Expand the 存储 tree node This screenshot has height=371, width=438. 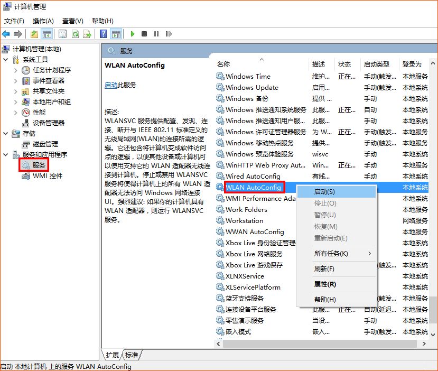point(5,134)
